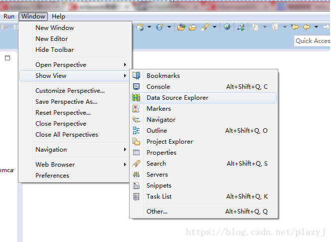Expand the Open Perspective submenu

click(x=125, y=65)
